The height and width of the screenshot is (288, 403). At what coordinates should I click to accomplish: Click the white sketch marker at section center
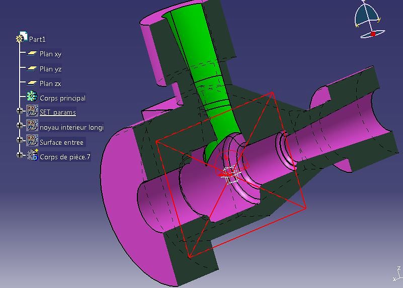click(230, 174)
